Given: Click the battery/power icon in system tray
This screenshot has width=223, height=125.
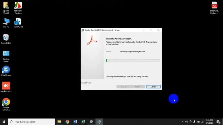Looking at the screenshot, I should (198, 122).
